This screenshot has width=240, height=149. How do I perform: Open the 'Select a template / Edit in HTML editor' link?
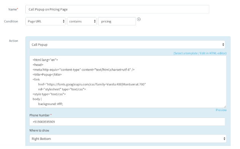click(200, 53)
